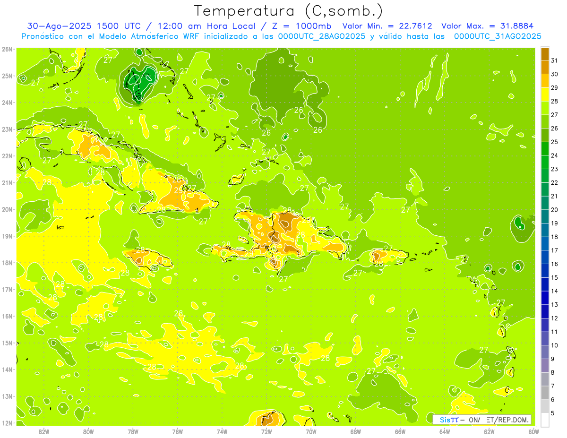Click the longitude axis label "80W"
Screen dimensions: 567x438
(x=88, y=431)
